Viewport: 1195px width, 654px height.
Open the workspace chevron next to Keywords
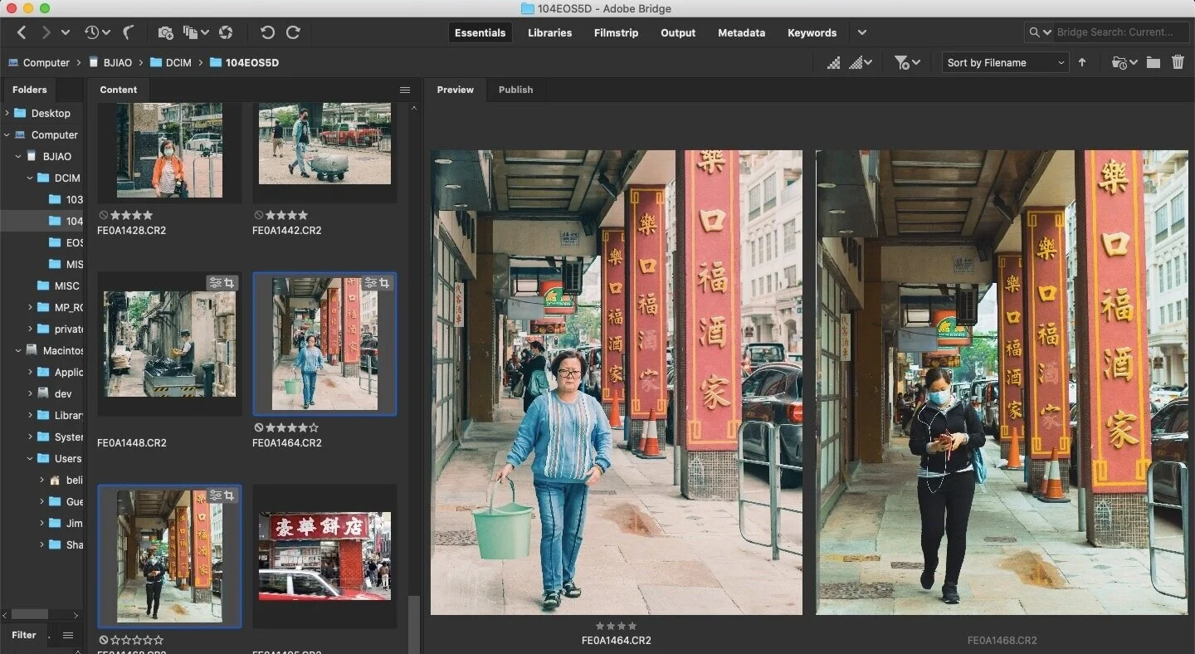click(861, 33)
